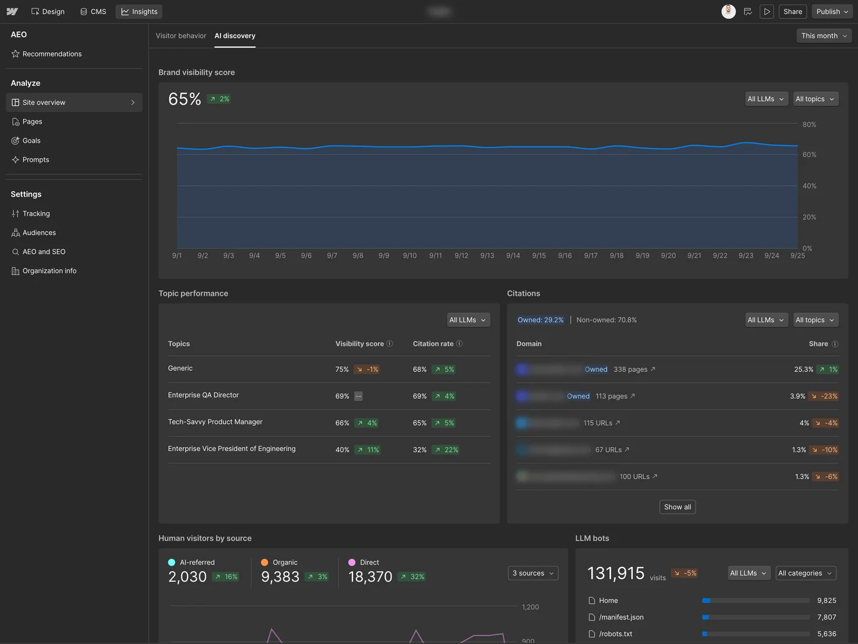
Task: Click info icon beside Share column
Action: point(835,344)
